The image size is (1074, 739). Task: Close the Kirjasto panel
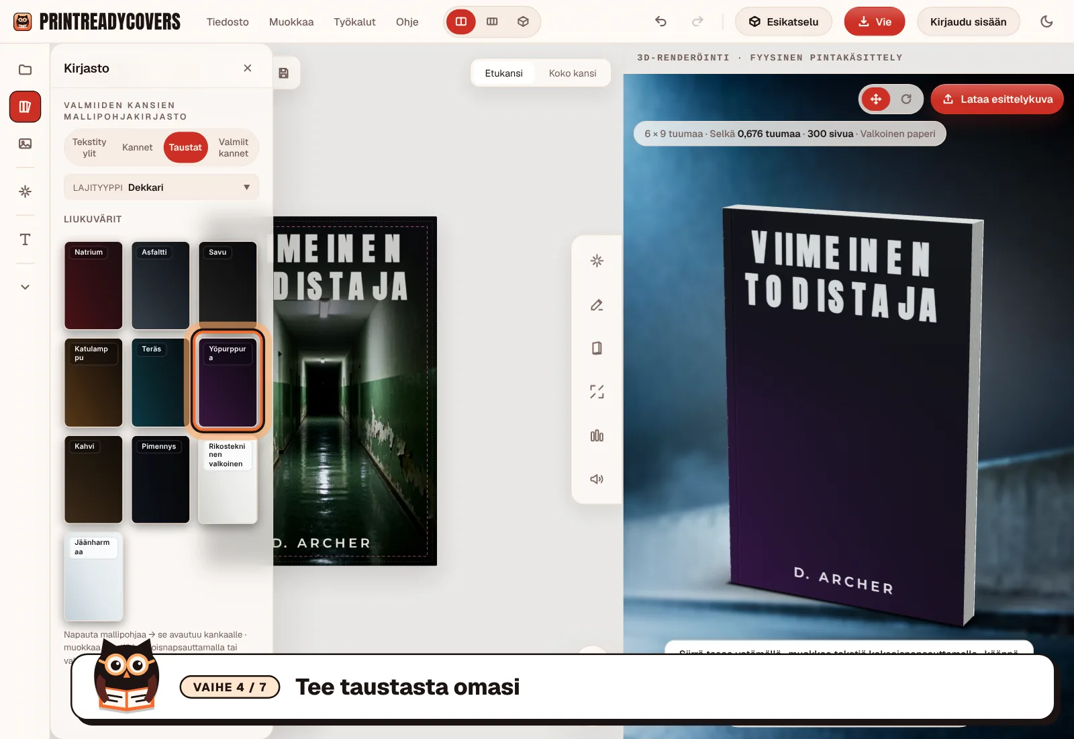pyautogui.click(x=248, y=68)
